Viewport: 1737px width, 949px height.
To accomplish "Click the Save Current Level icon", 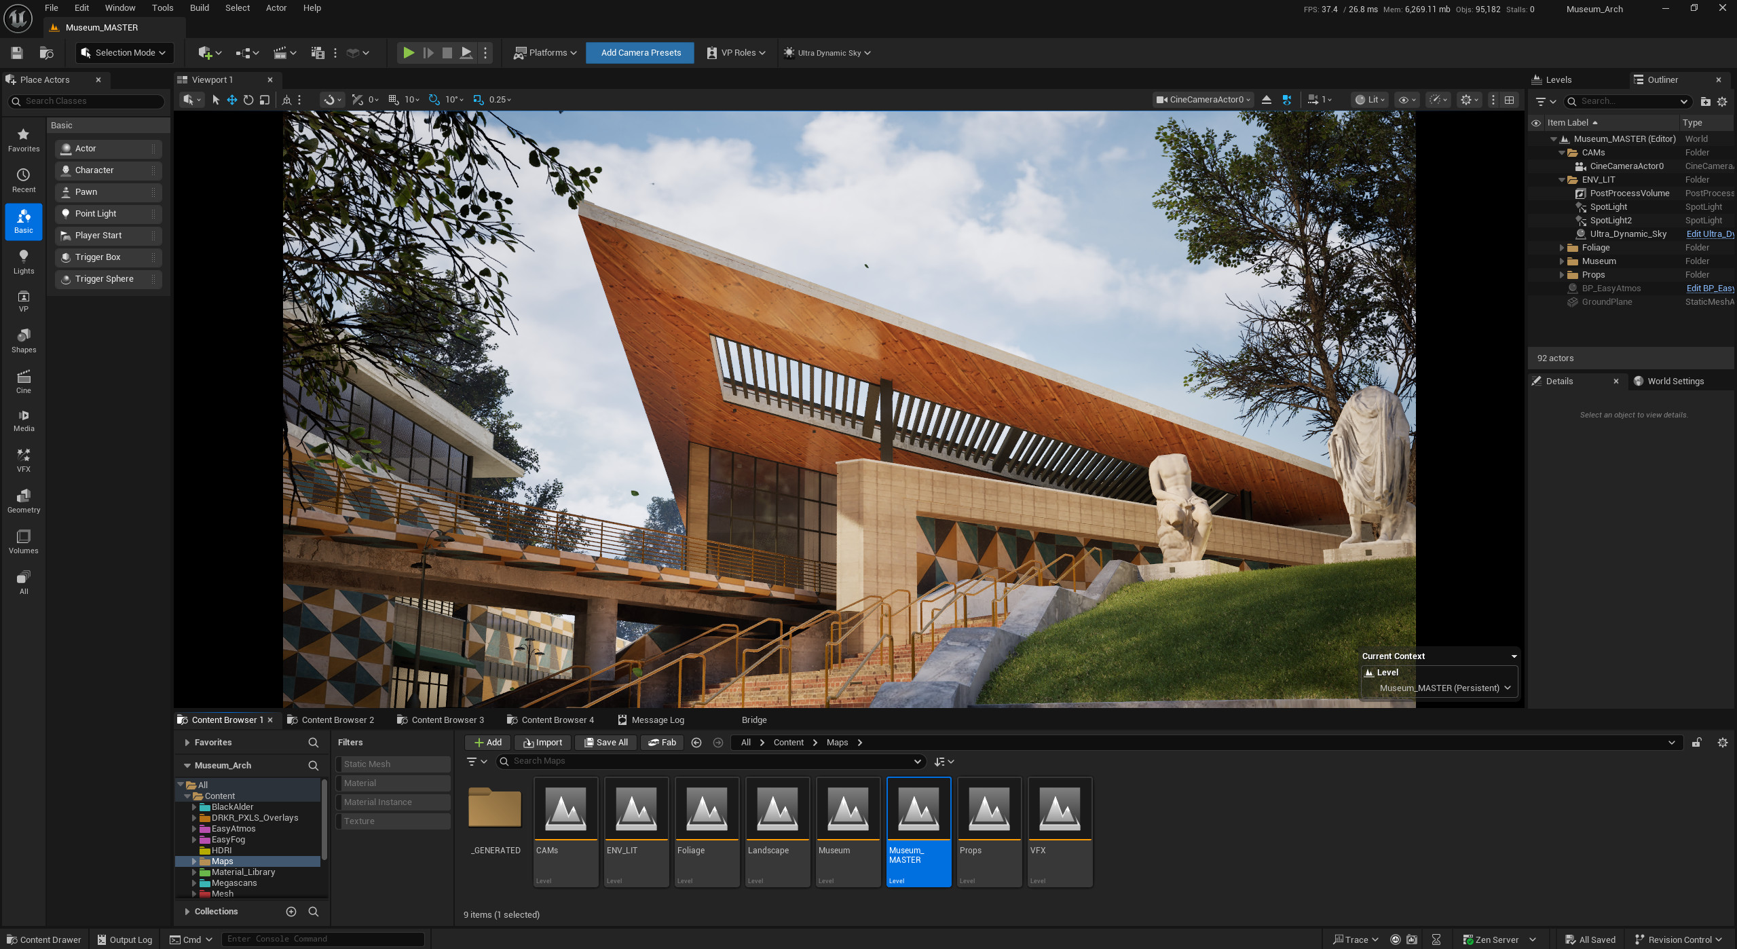I will point(16,52).
